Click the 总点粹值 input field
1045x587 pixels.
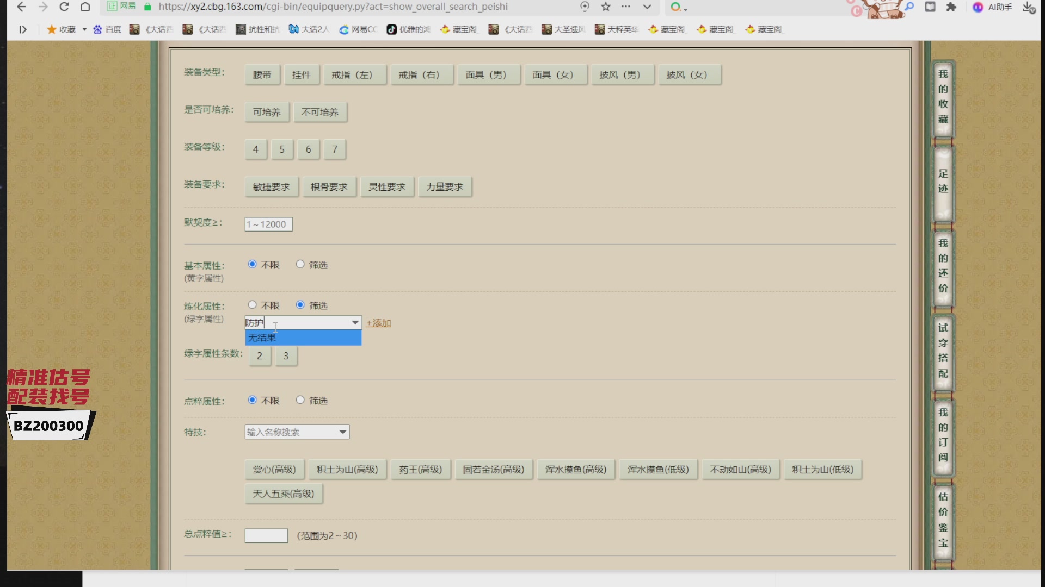pyautogui.click(x=266, y=535)
